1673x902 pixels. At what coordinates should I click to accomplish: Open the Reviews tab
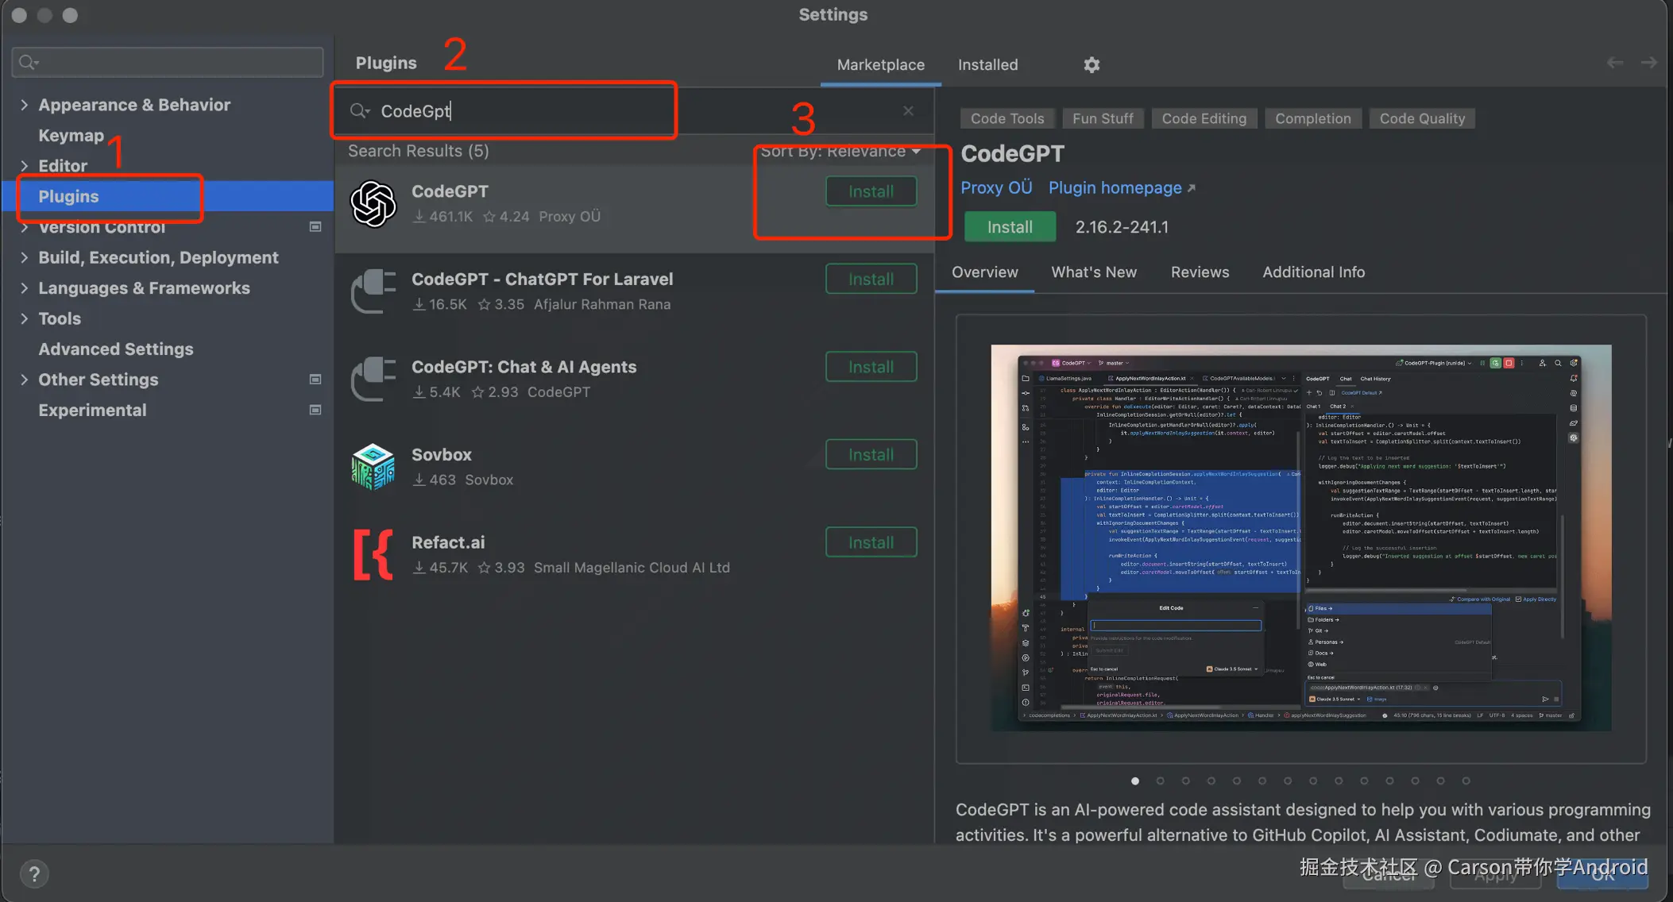1200,272
